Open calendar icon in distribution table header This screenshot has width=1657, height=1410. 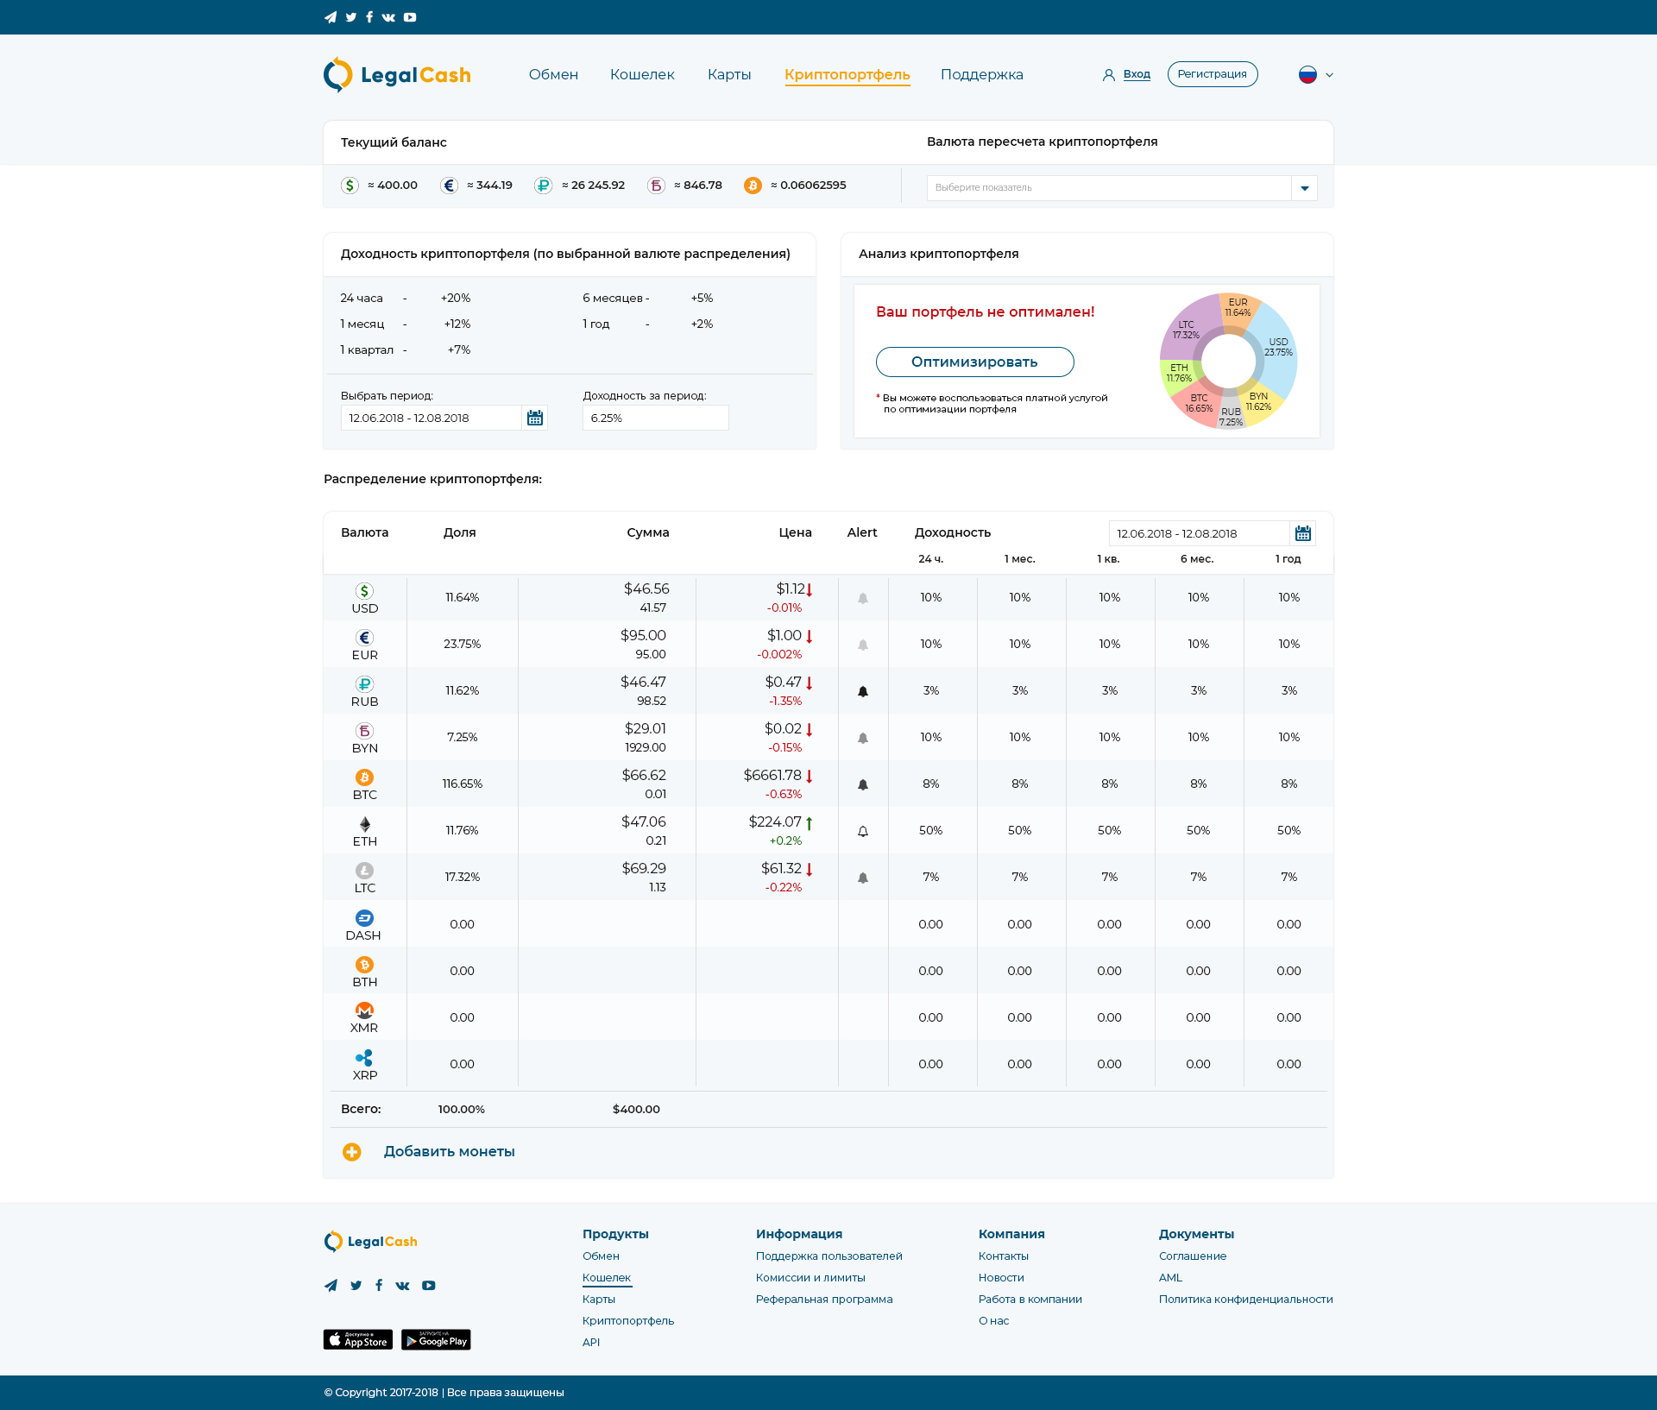pos(1302,533)
